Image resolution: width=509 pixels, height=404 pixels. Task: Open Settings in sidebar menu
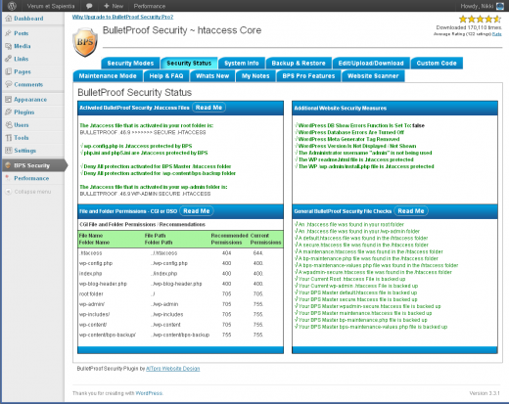click(25, 151)
